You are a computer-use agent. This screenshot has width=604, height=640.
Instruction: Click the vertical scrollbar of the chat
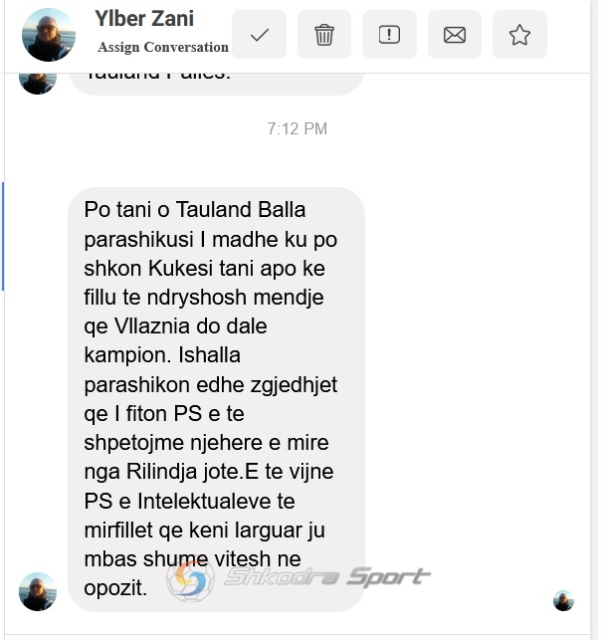(594, 319)
